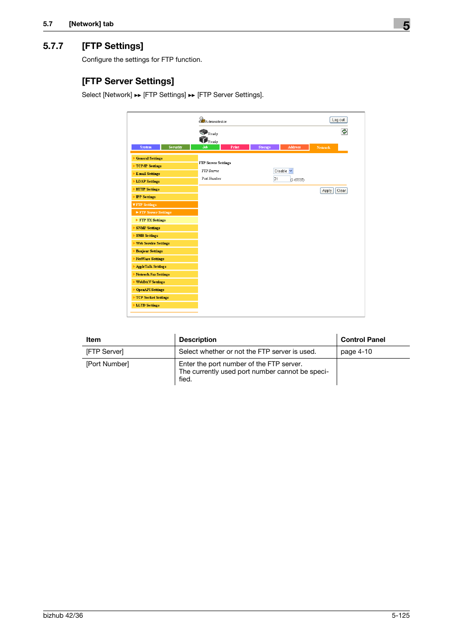Viewport: 453px width, 642px height.
Task: Open FTP TX Settings submenu item
Action: 165,220
